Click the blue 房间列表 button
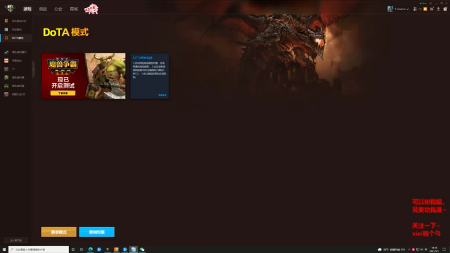 (97, 232)
